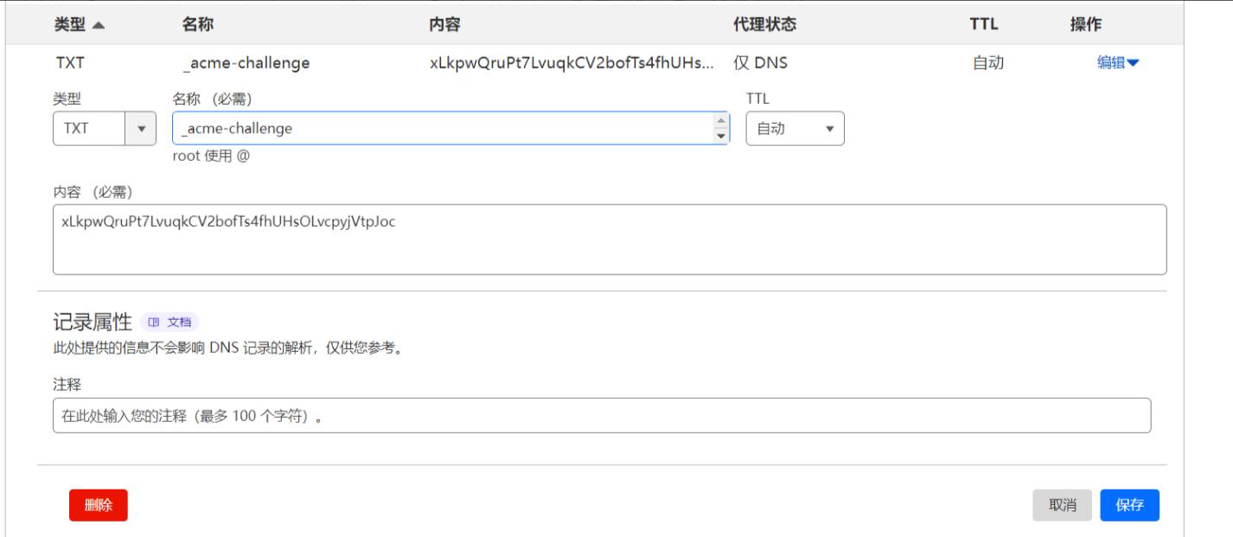Image resolution: width=1233 pixels, height=537 pixels.
Task: Click the 内容 column header
Action: [444, 24]
